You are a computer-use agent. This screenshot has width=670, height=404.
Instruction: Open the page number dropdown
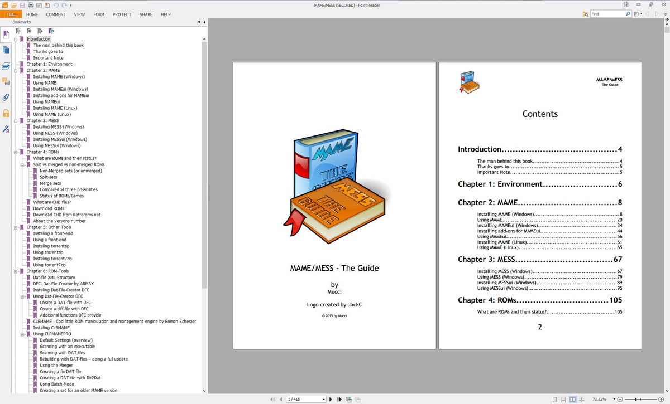pos(324,399)
